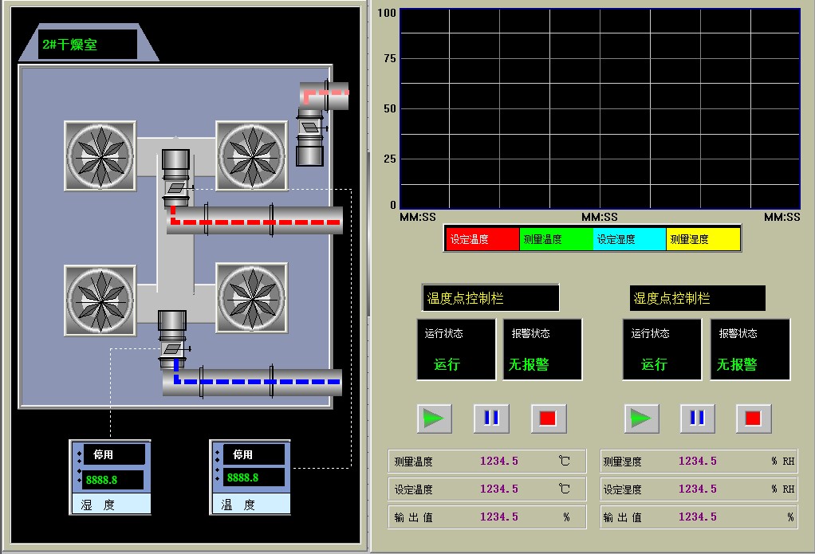
Task: Select the upper-right fan icon in drying room
Action: (251, 155)
